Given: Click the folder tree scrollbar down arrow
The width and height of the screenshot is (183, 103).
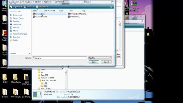Looking at the screenshot, I should (x=66, y=88).
